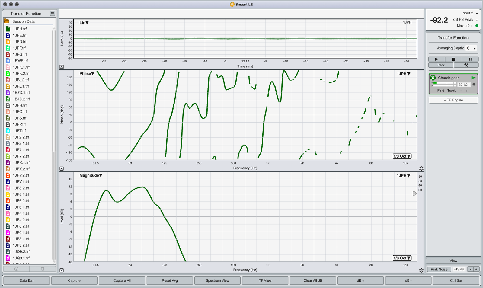The width and height of the screenshot is (483, 288).
Task: Open the Magnitude graph type dropdown
Action: coord(91,175)
